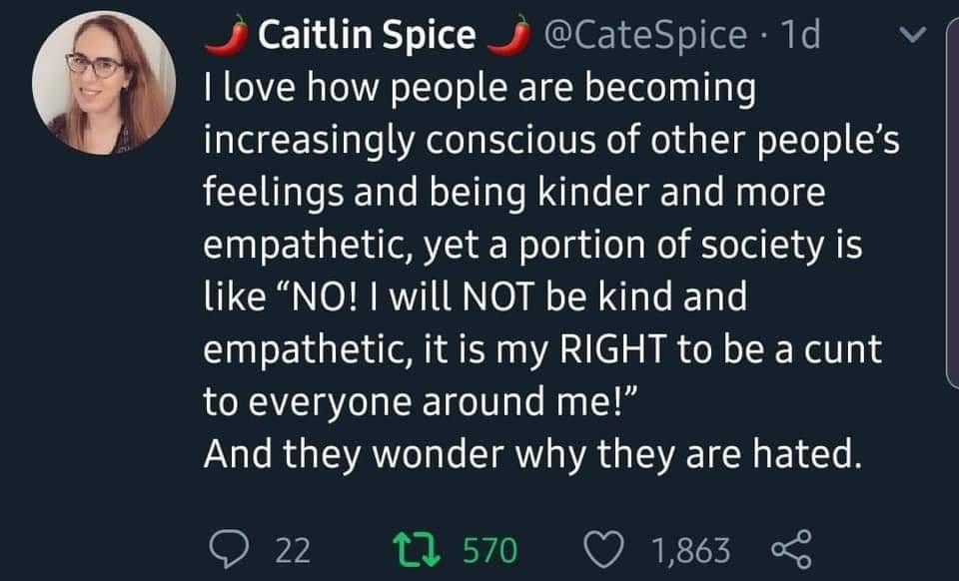
Task: Click the 570 retweets count
Action: [x=490, y=549]
